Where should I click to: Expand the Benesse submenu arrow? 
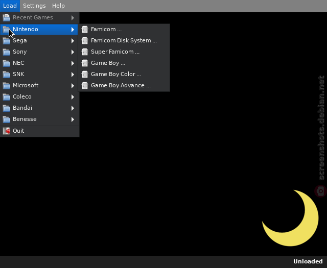tap(73, 119)
